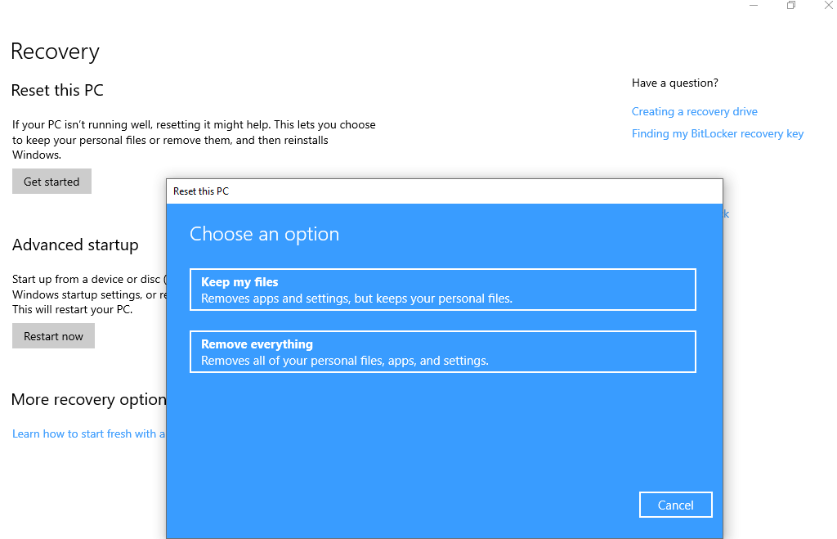Viewport: 837px width, 539px height.
Task: Close the Settings window
Action: 828,6
